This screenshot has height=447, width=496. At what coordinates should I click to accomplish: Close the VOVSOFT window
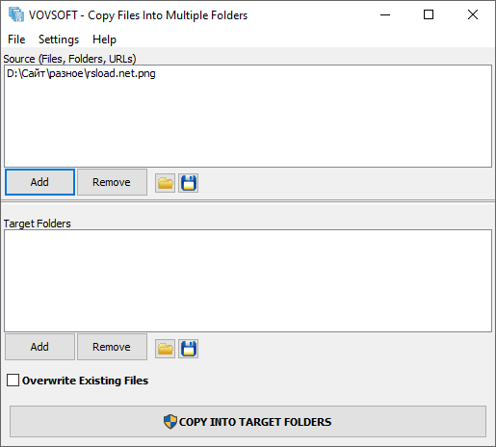pos(473,14)
